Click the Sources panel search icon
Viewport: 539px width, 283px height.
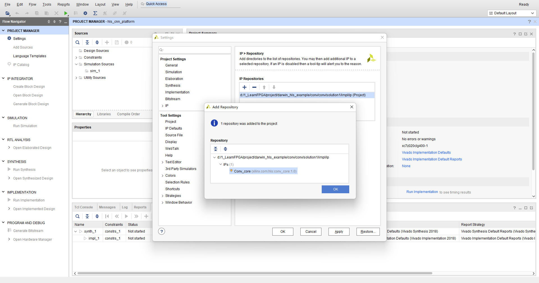(x=77, y=42)
